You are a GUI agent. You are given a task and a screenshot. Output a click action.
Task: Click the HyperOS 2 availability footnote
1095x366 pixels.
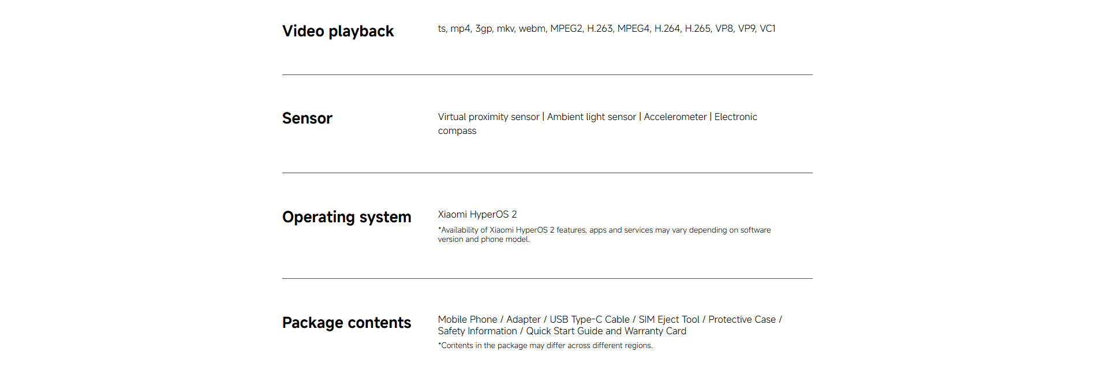[604, 234]
